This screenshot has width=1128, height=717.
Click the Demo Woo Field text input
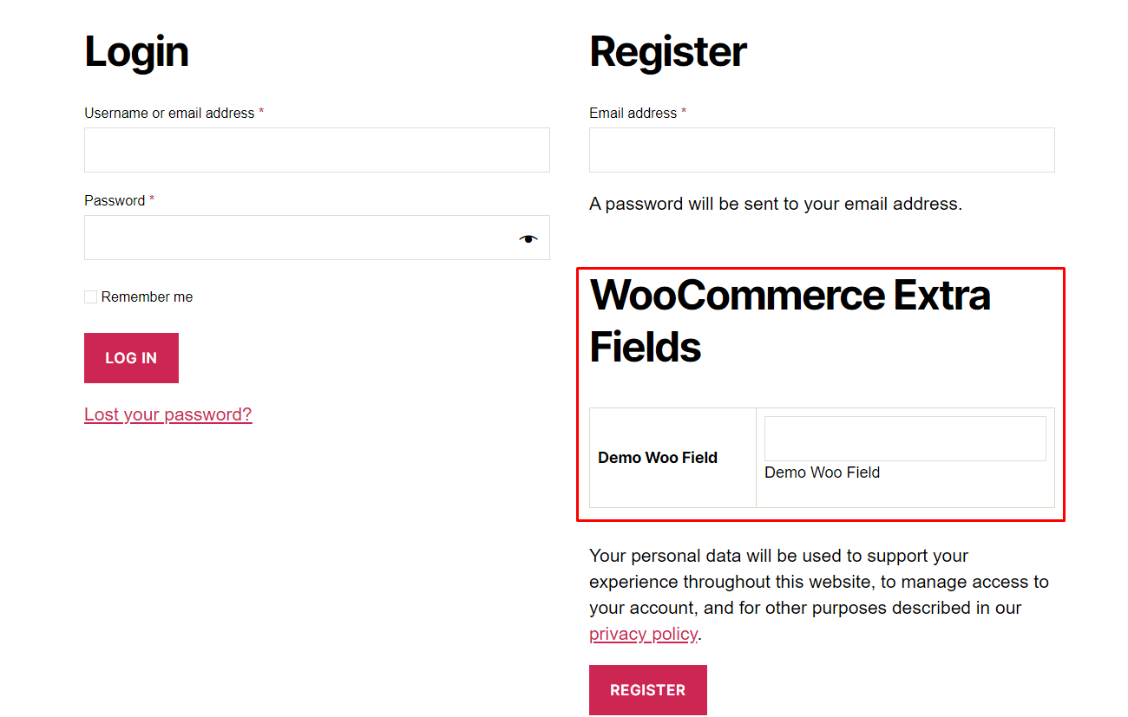point(905,439)
